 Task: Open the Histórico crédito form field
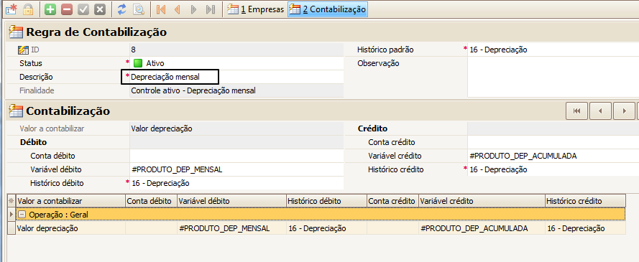tap(553, 169)
